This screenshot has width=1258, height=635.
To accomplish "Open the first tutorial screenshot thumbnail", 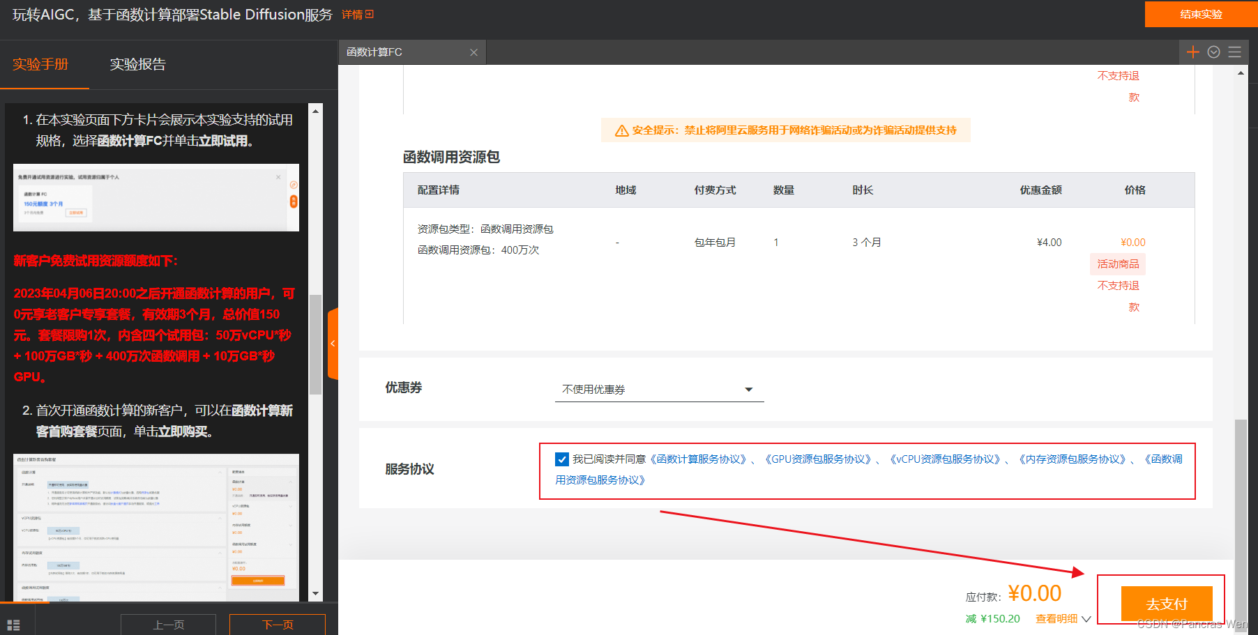I will pyautogui.click(x=156, y=198).
